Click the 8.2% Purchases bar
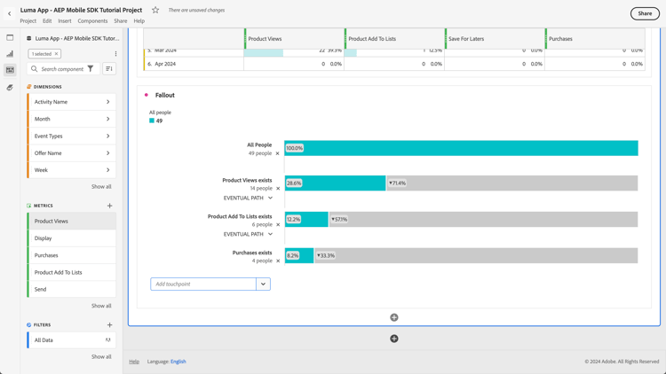The width and height of the screenshot is (666, 374). 299,256
